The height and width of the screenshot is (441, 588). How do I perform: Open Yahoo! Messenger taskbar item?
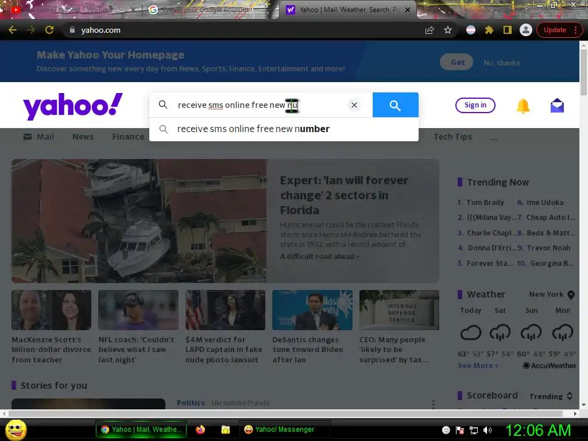point(284,430)
